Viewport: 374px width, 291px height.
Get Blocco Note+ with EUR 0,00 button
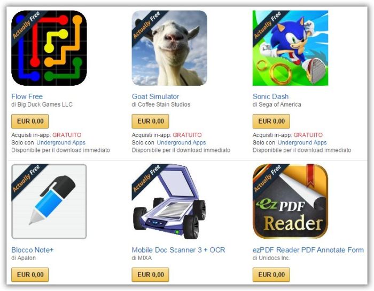click(30, 274)
